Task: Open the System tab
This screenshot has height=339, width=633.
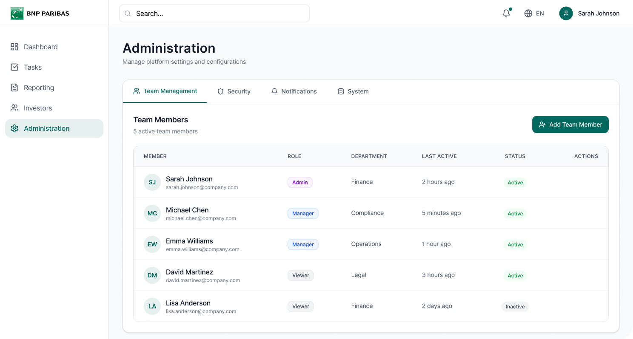Action: coord(353,91)
